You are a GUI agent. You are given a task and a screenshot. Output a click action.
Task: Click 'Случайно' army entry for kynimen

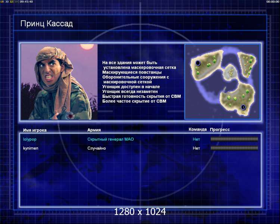[x=97, y=148]
